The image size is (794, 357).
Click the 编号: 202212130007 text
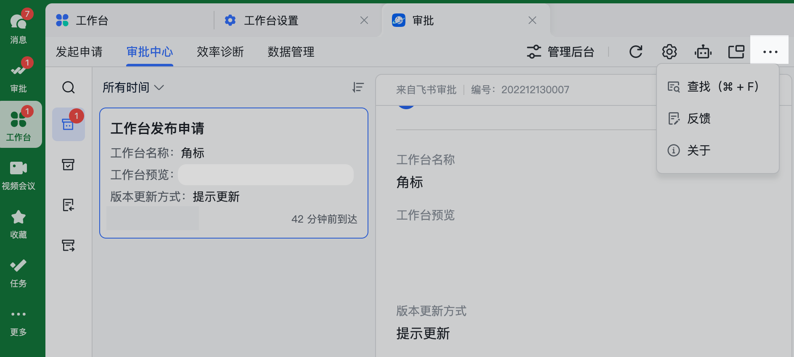(x=520, y=89)
